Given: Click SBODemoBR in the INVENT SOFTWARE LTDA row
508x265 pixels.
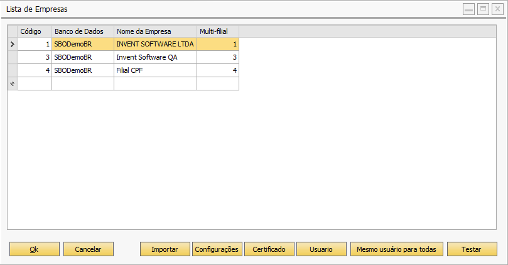Looking at the screenshot, I should tap(83, 44).
